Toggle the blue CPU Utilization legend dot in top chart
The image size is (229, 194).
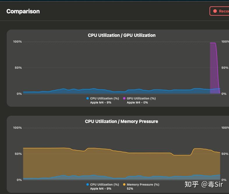88,98
